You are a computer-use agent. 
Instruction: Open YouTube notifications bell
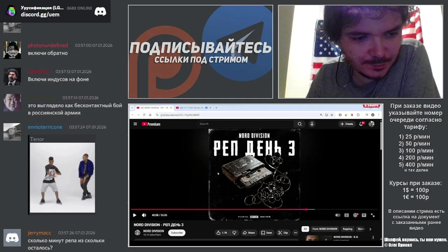(361, 124)
